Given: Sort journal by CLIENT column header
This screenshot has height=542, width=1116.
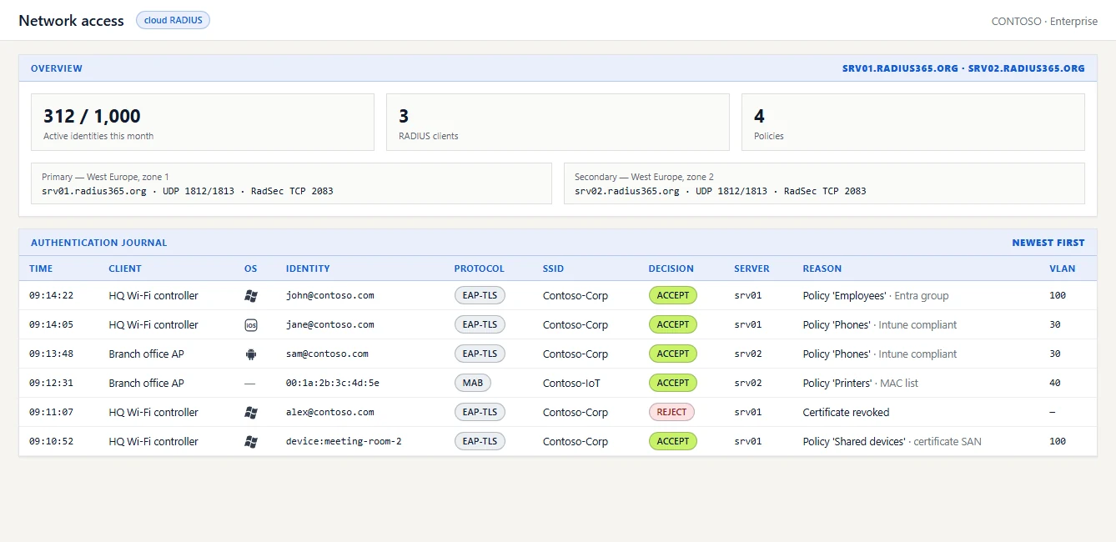Looking at the screenshot, I should coord(125,268).
